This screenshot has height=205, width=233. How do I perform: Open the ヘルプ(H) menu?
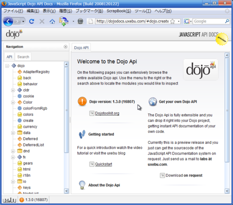click(x=163, y=11)
